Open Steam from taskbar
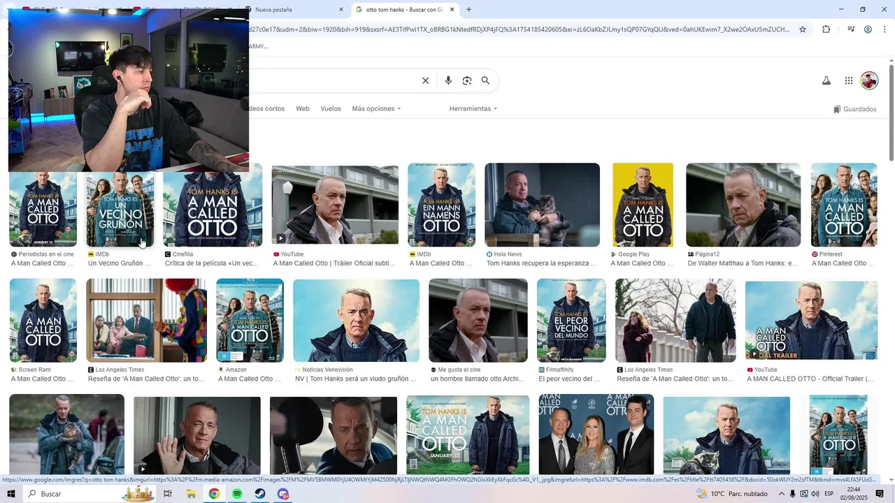Image resolution: width=895 pixels, height=503 pixels. pos(259,494)
